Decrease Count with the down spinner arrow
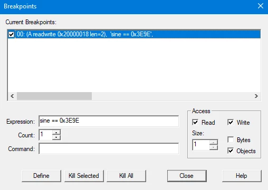Screen dimensions: 268x190 [x=56, y=137]
